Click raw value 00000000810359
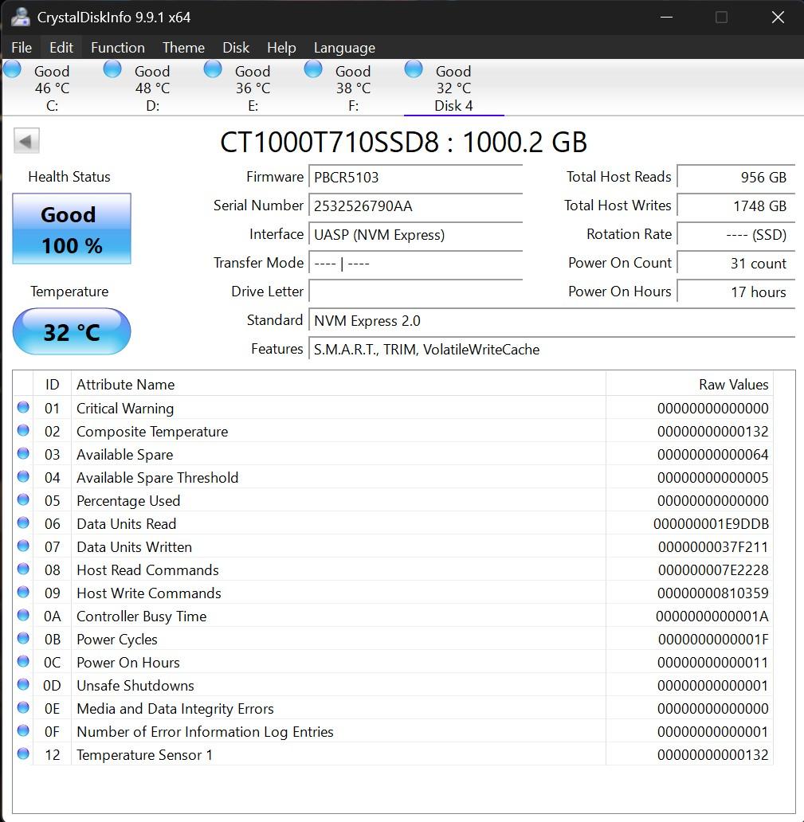This screenshot has width=804, height=822. [712, 593]
